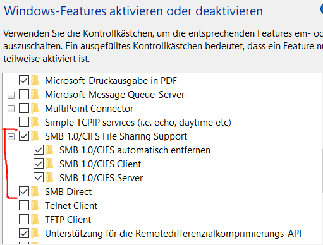Select the SMB 1.0/CIFS File Sharing Support label
The height and width of the screenshot is (245, 323).
116,136
